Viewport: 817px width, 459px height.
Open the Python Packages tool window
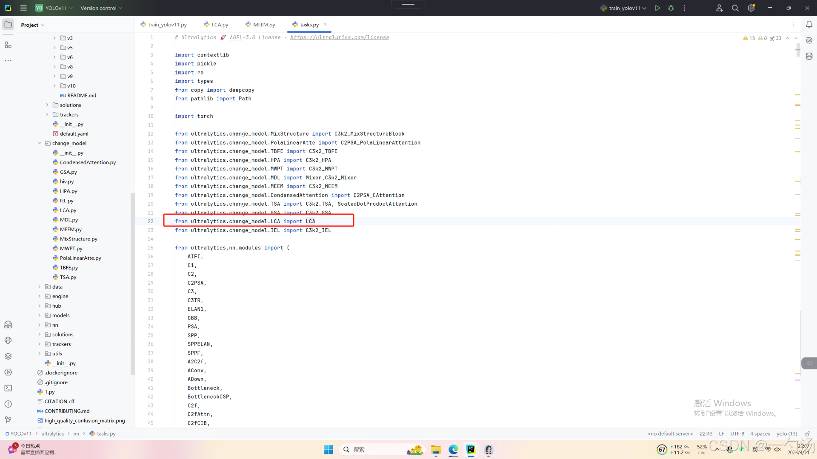point(8,356)
